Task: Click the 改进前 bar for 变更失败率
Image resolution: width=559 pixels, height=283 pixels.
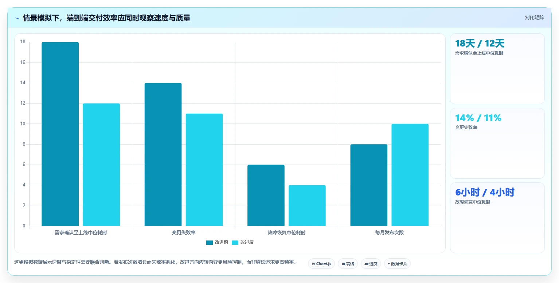Action: (x=163, y=154)
